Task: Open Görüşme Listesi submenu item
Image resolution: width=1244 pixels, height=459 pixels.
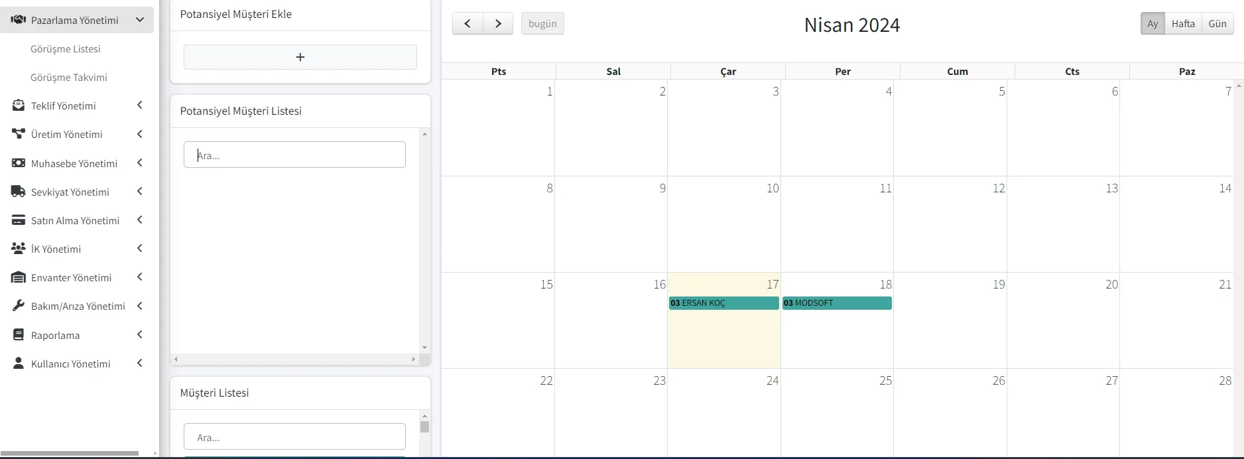Action: 66,49
